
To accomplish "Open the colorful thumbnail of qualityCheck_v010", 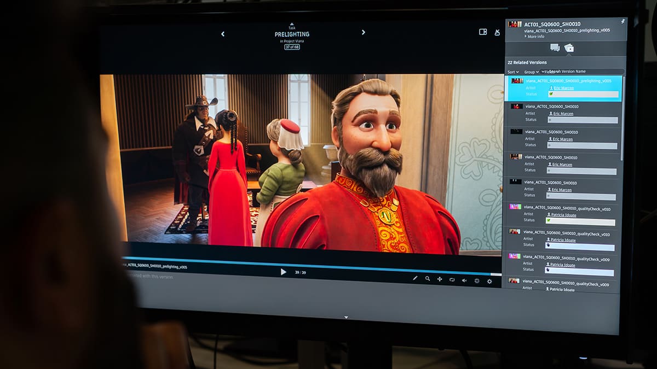I will [x=515, y=207].
